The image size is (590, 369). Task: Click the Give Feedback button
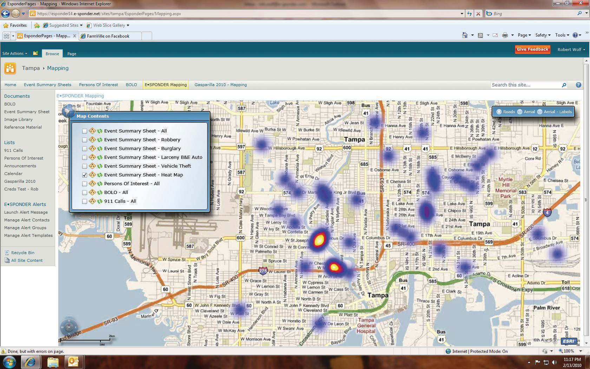point(532,50)
